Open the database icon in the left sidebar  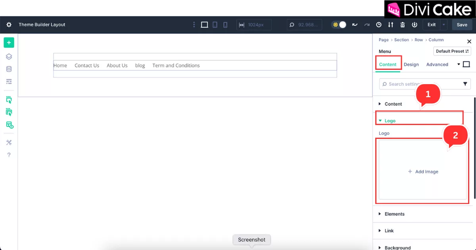pos(9,69)
